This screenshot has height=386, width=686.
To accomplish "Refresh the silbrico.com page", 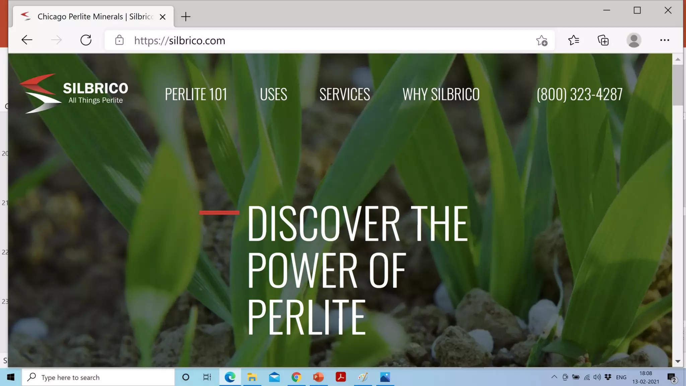I will click(x=86, y=40).
